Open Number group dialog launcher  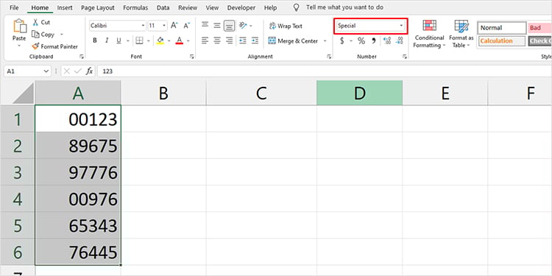point(405,57)
